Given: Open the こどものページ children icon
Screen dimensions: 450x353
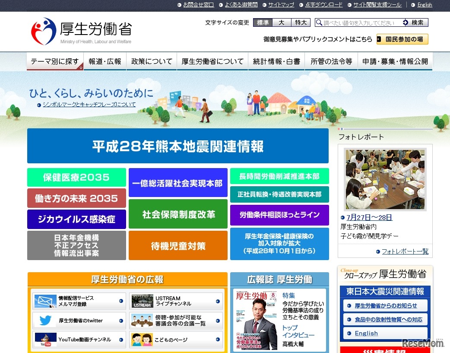Looking at the screenshot, I should click(142, 339).
